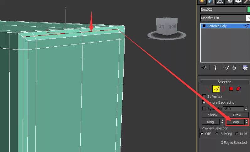
Task: Click the By Angle value spinner arrows
Action: [x=246, y=109]
